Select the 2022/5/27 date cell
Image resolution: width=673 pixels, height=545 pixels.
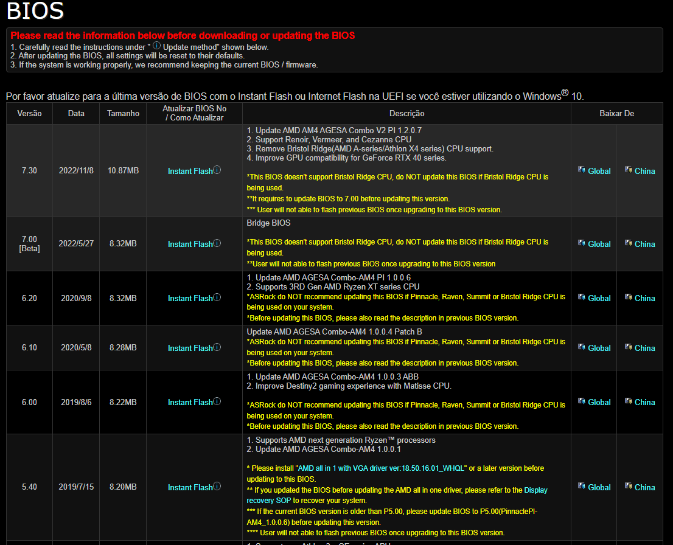tap(76, 243)
